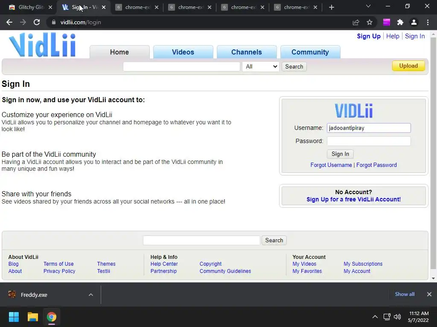Click the Forgot Username link
The height and width of the screenshot is (327, 437).
coord(331,165)
